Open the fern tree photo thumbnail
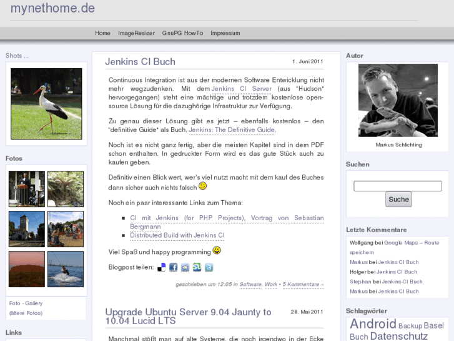Viewport: 454px width, 341px height. click(66, 189)
